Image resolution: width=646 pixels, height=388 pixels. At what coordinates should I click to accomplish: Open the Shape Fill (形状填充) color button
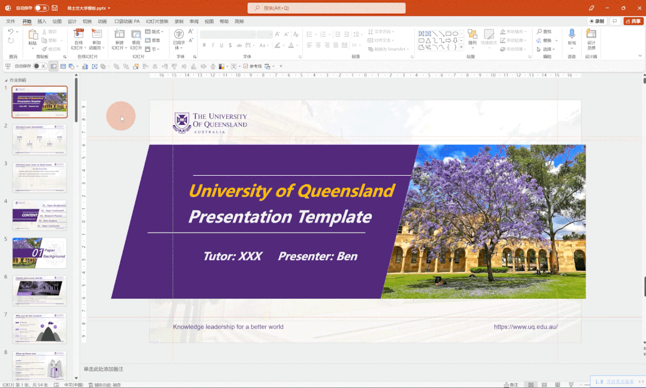[x=513, y=32]
